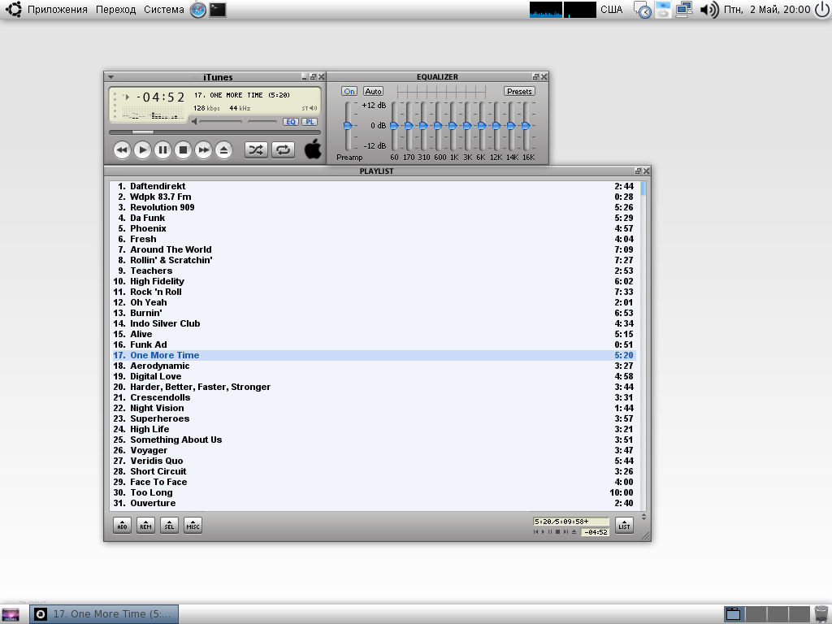Viewport: 832px width, 624px height.
Task: Launch the terminal icon in top panel
Action: (x=218, y=10)
